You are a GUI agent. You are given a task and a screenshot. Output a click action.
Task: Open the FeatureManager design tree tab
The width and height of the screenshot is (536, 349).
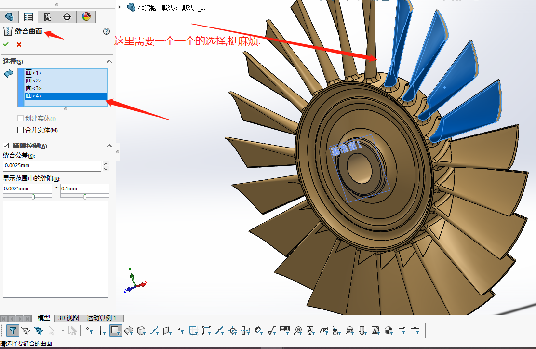click(x=9, y=17)
